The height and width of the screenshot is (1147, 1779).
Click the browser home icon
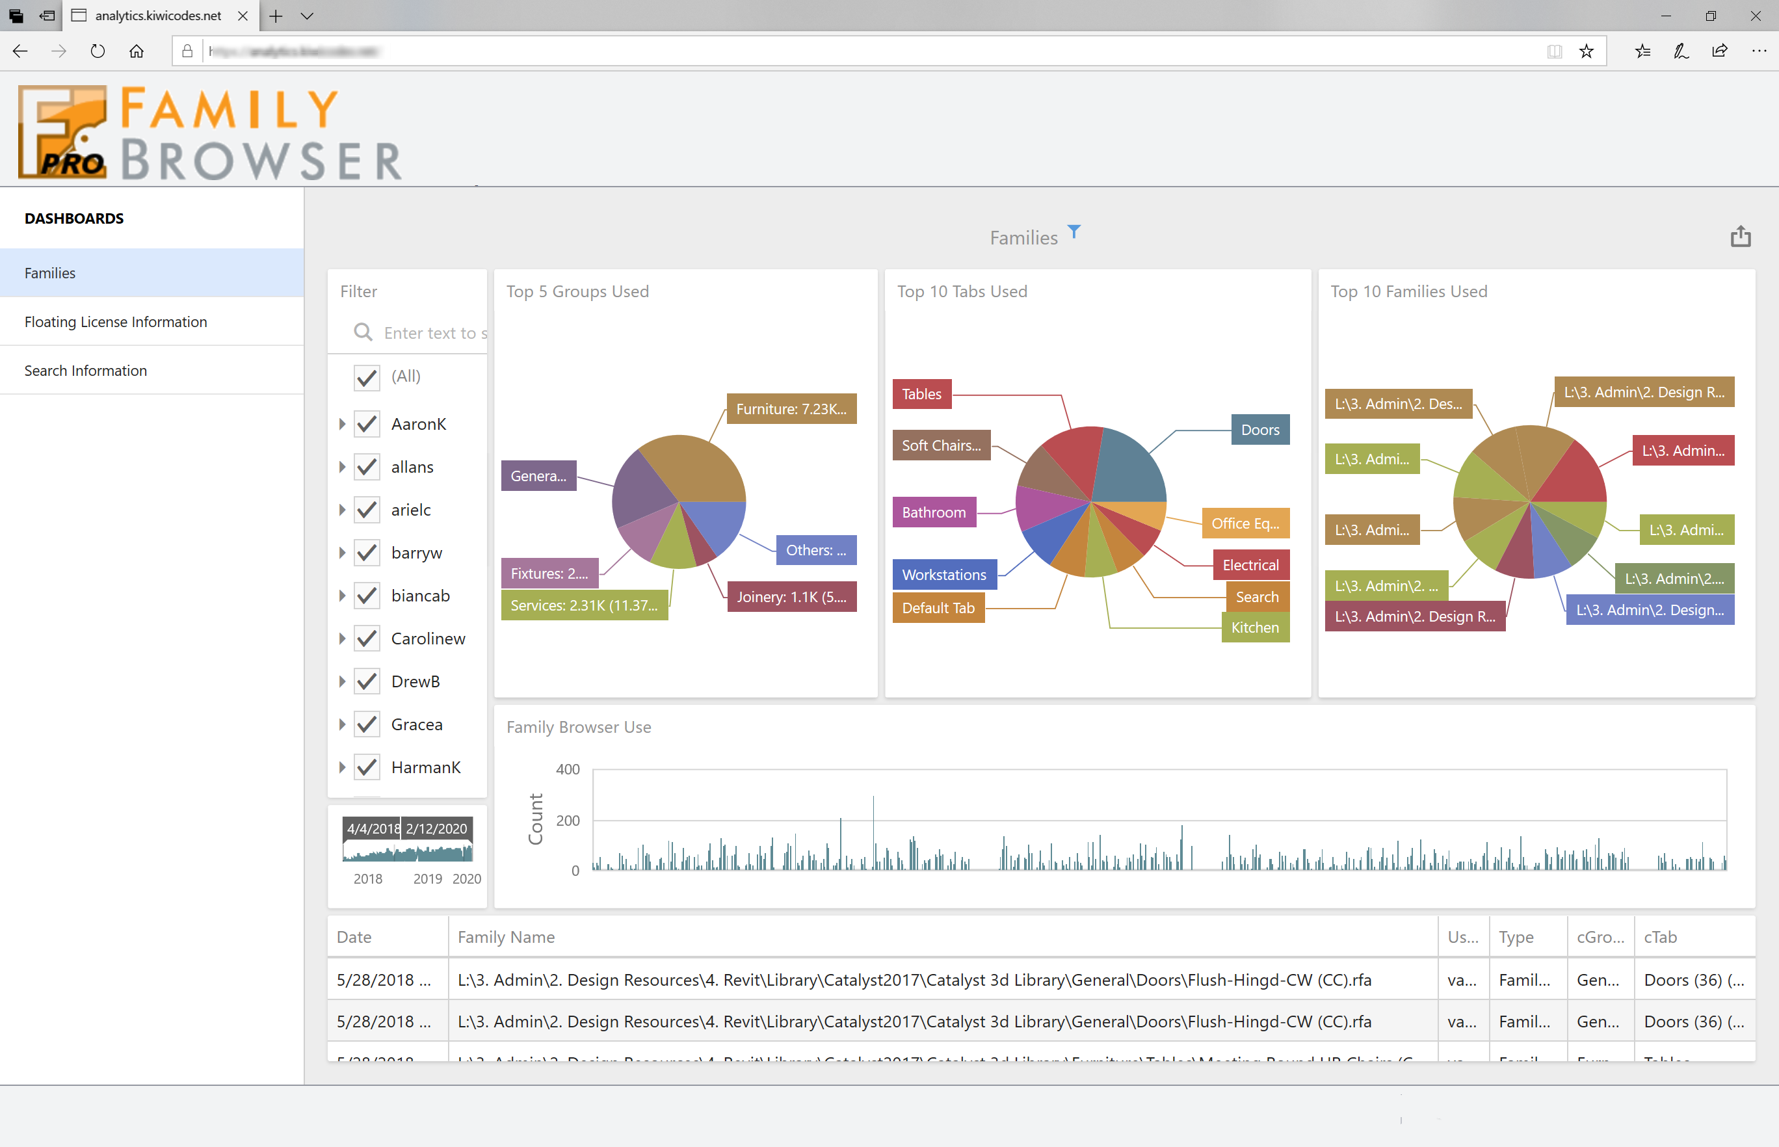137,51
